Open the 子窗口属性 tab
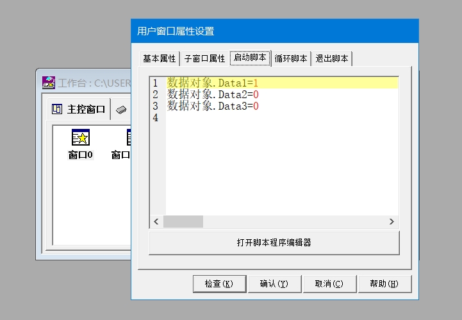Screen dimensions: 462x320 [x=204, y=58]
